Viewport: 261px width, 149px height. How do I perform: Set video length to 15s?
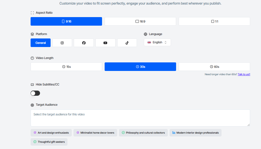click(x=66, y=67)
